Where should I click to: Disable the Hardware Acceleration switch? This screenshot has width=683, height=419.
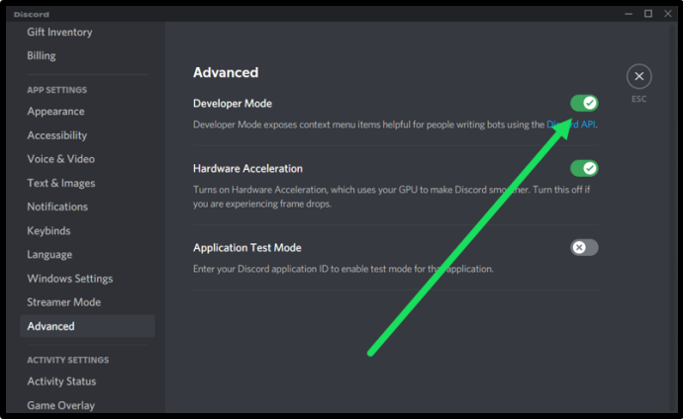[x=584, y=168]
